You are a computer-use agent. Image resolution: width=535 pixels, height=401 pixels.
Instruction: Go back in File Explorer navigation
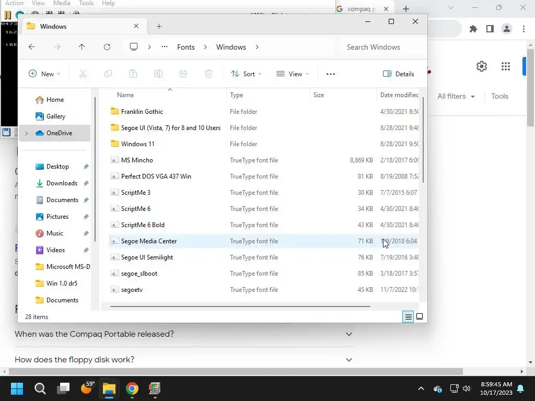pyautogui.click(x=32, y=47)
